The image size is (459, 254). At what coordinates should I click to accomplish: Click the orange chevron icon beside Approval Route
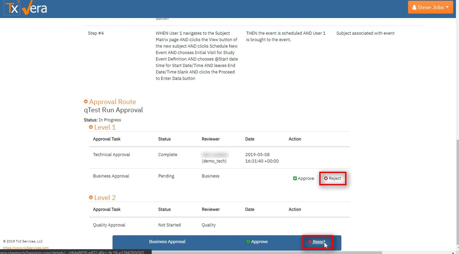point(86,102)
